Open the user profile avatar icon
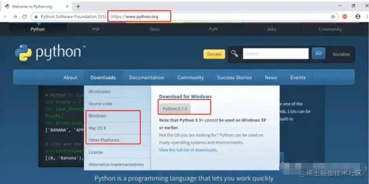This screenshot has height=184, width=369. click(x=358, y=16)
